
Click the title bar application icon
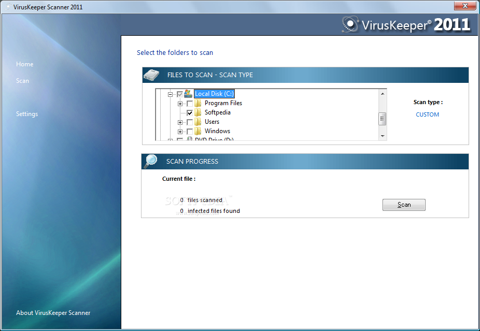click(x=8, y=7)
